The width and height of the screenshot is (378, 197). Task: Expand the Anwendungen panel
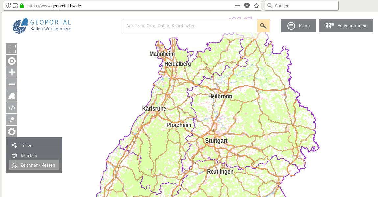pos(346,26)
